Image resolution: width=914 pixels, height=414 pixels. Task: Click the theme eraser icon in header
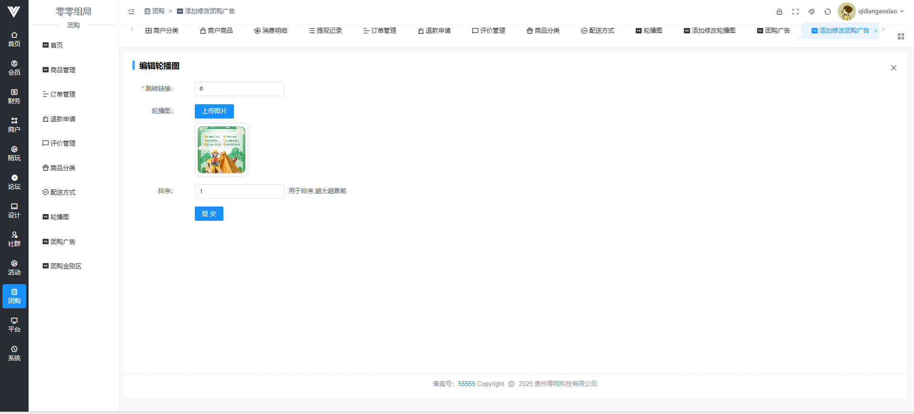coord(812,11)
